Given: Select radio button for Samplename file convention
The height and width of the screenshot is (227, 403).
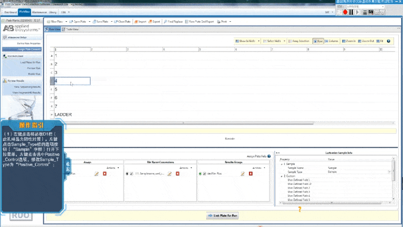Looking at the screenshot, I should (127, 174).
